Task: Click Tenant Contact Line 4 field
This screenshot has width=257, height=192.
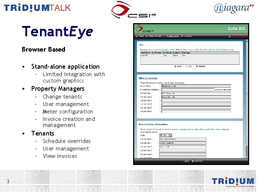Action: (183, 154)
